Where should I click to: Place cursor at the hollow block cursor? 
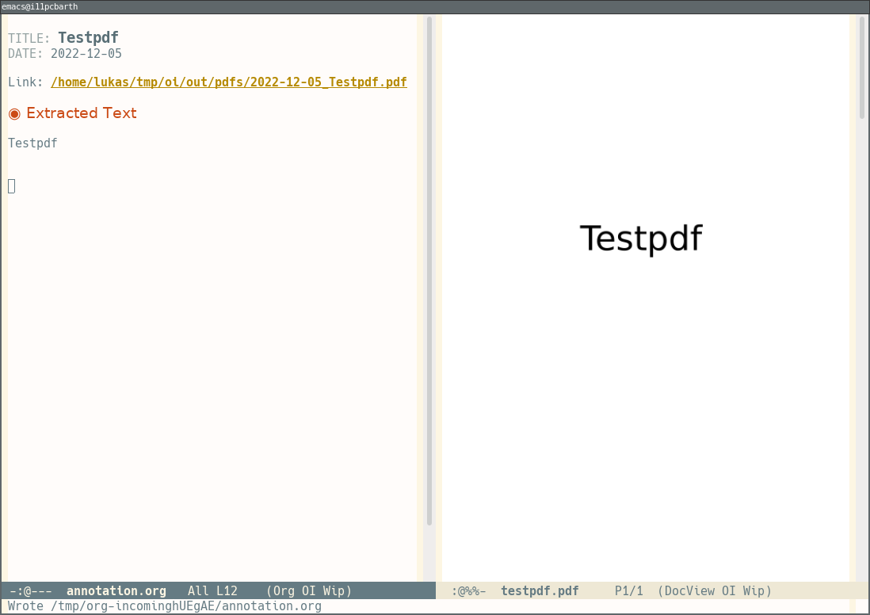coord(12,186)
